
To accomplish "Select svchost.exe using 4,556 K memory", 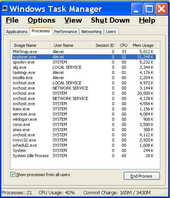I will click(x=84, y=104).
